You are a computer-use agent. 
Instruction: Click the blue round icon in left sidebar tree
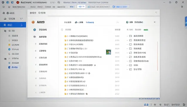(9, 49)
